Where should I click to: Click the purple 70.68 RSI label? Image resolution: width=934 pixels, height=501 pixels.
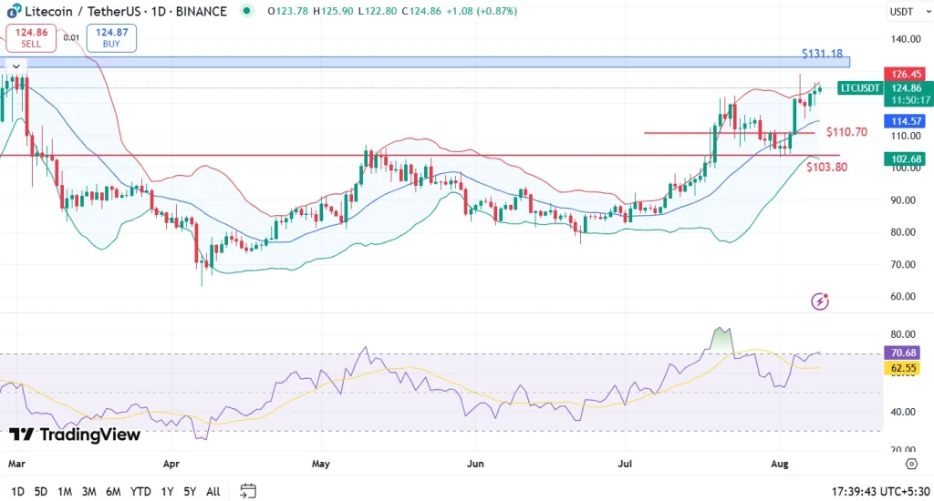(x=902, y=353)
